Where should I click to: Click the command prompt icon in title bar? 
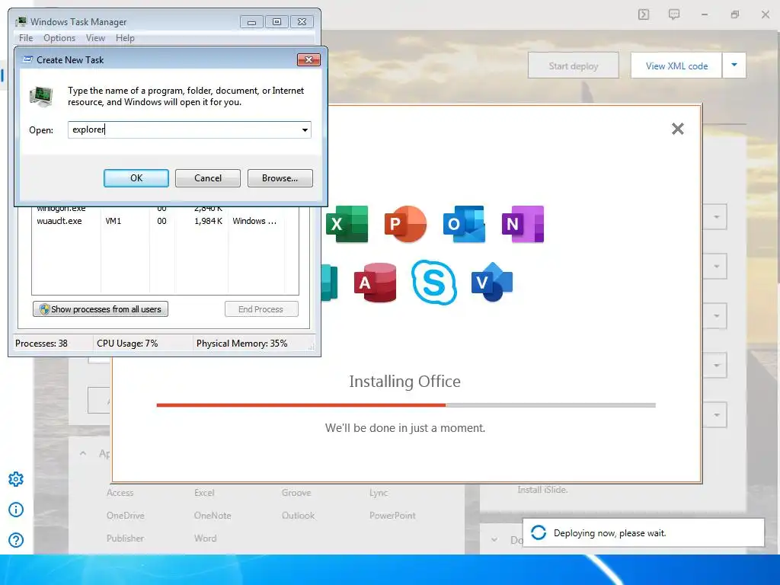[x=644, y=14]
